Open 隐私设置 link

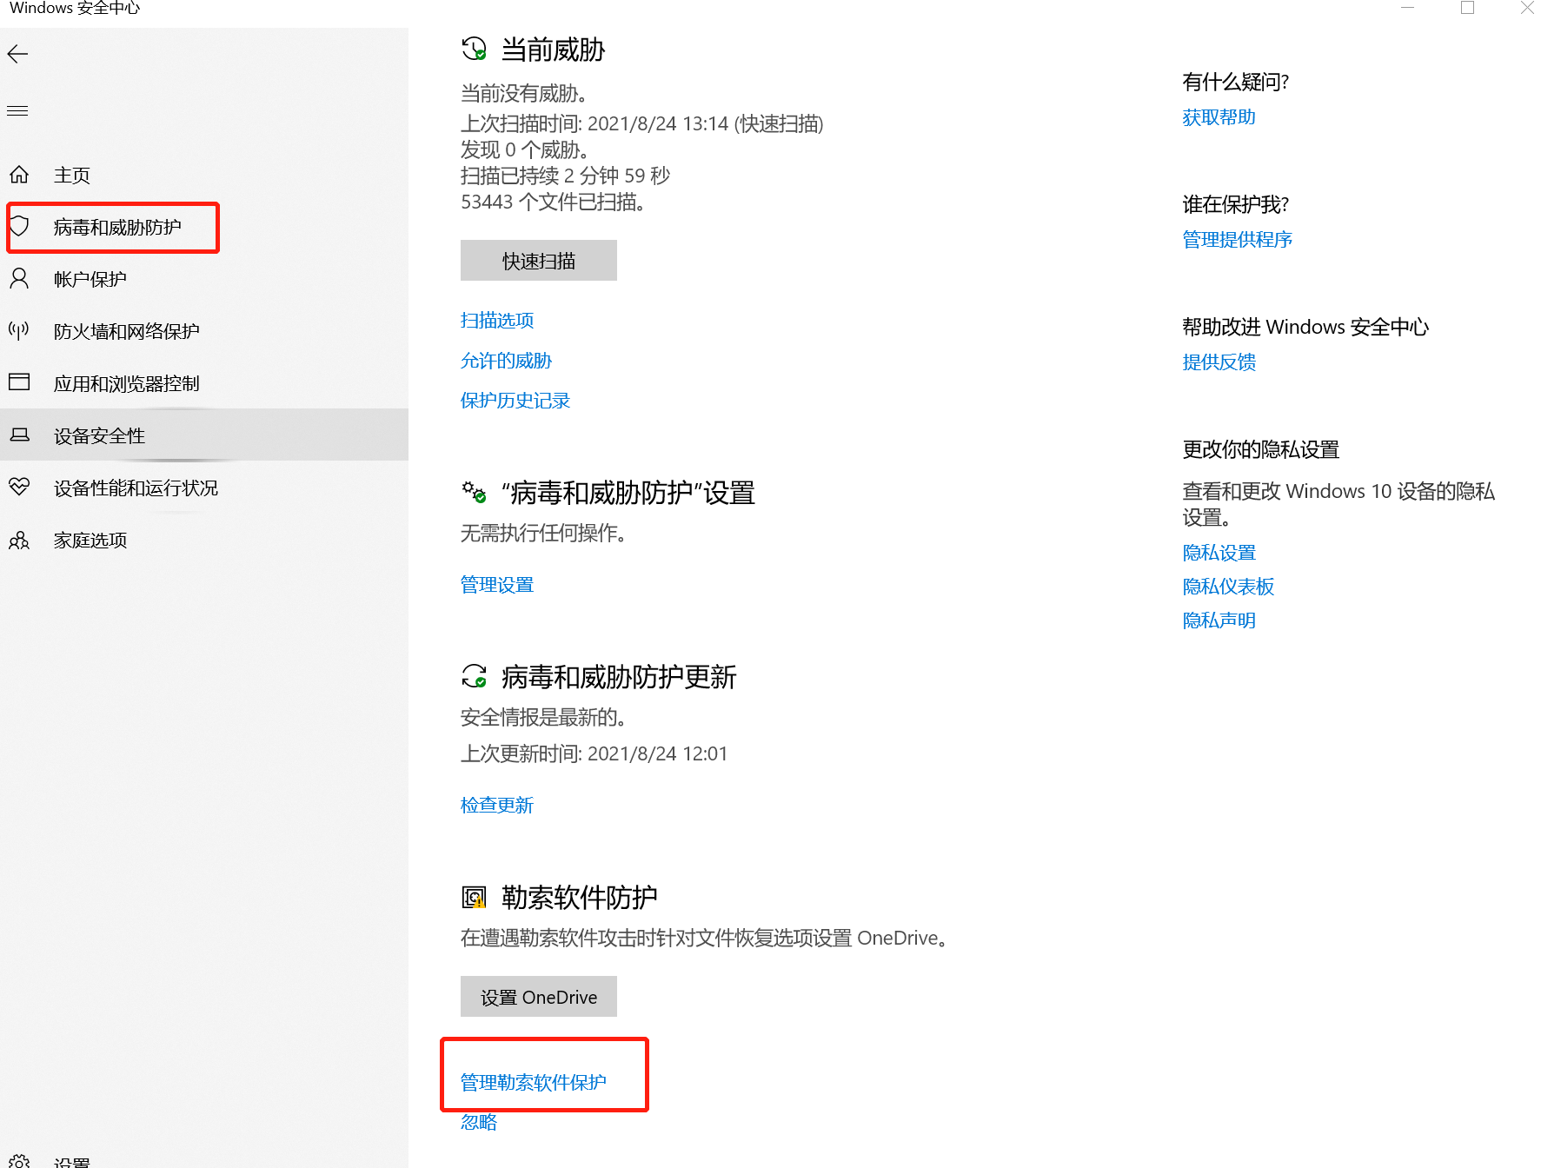1219,552
